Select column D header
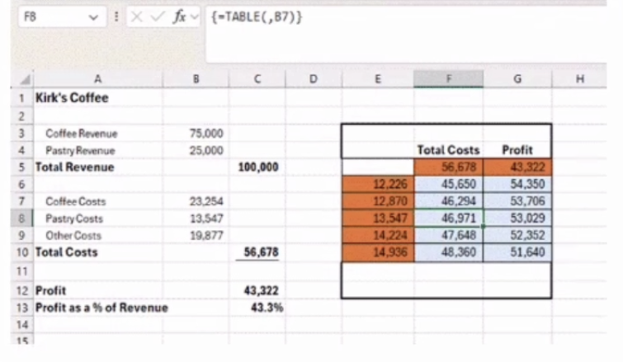623x362 pixels. [x=314, y=79]
